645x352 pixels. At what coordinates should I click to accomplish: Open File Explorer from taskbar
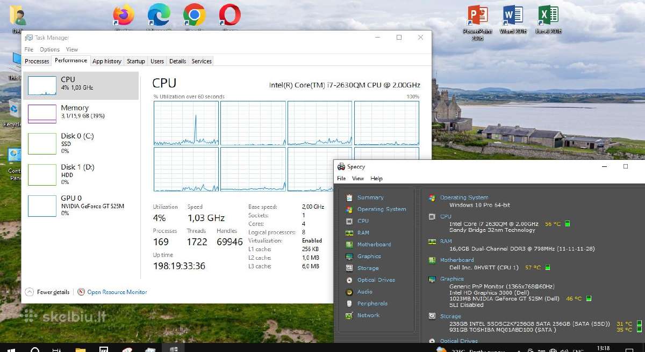click(80, 349)
